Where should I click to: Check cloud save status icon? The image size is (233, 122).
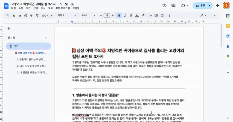[72, 4]
